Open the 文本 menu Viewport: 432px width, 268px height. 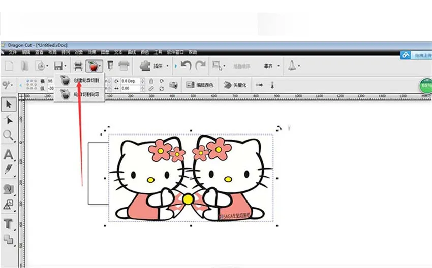(x=118, y=52)
